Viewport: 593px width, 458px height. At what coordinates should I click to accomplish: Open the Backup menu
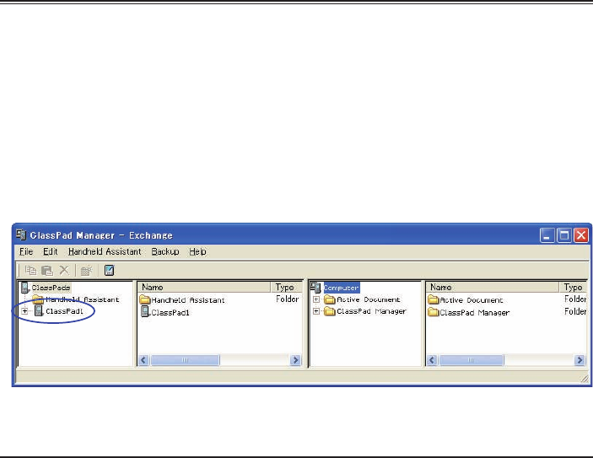[165, 251]
